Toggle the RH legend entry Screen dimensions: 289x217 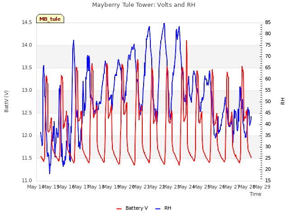tap(163, 208)
